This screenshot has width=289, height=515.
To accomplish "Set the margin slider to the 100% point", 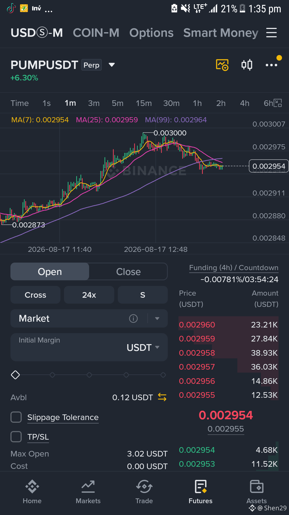I will point(163,375).
